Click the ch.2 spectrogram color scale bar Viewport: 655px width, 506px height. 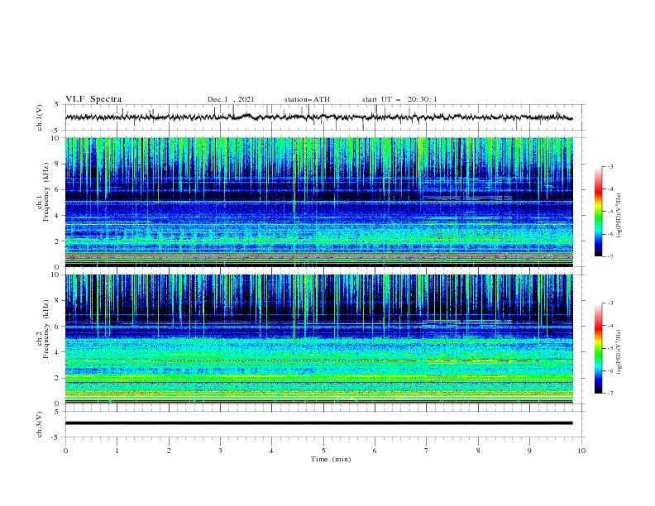[x=598, y=348]
